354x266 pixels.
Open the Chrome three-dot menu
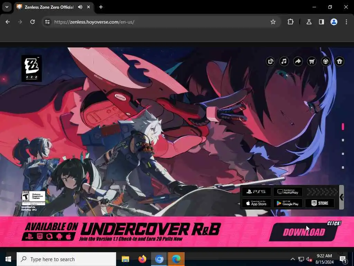pyautogui.click(x=346, y=22)
